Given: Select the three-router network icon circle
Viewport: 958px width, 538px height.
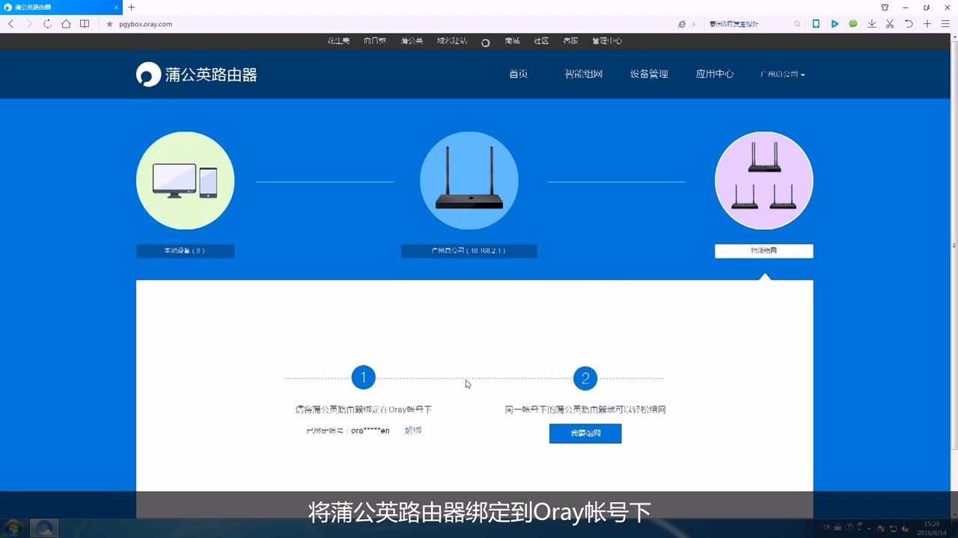Looking at the screenshot, I should (x=763, y=181).
